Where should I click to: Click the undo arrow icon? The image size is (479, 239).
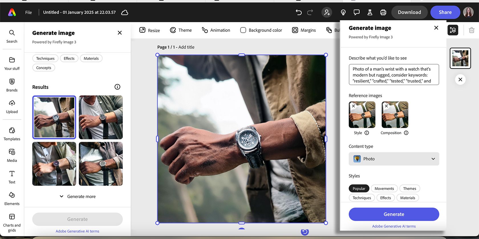coord(299,12)
